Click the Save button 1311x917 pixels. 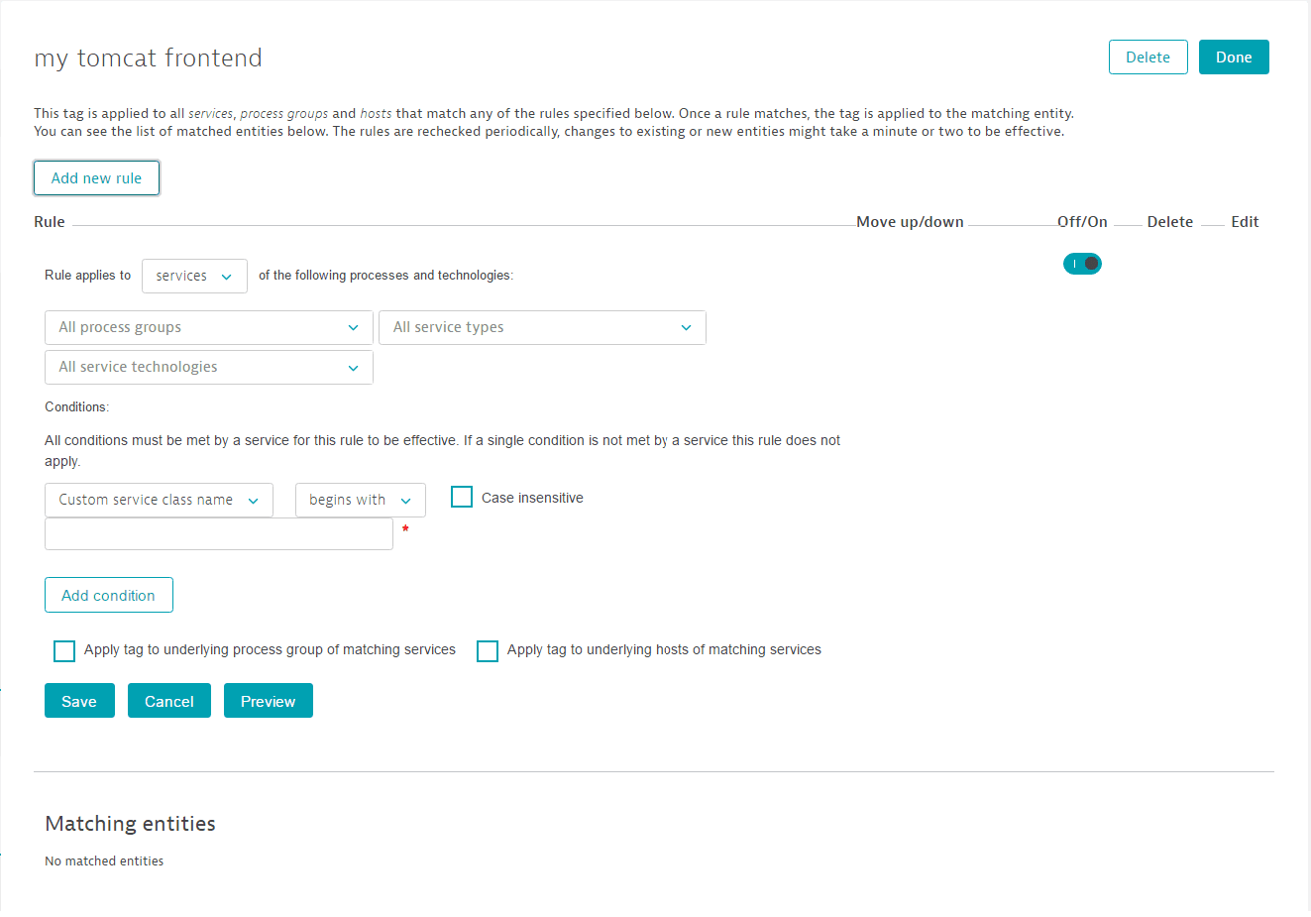79,701
